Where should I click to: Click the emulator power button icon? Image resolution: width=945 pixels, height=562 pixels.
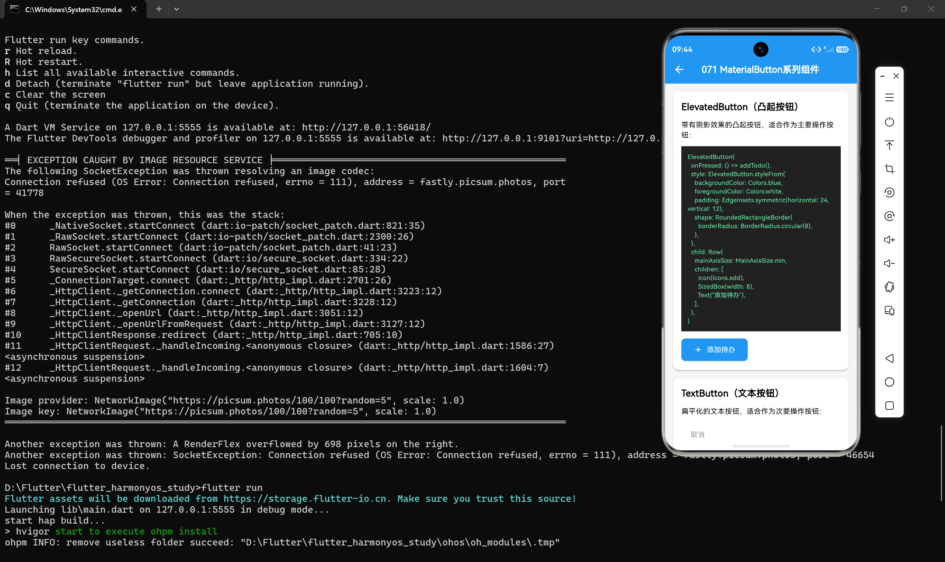[889, 122]
